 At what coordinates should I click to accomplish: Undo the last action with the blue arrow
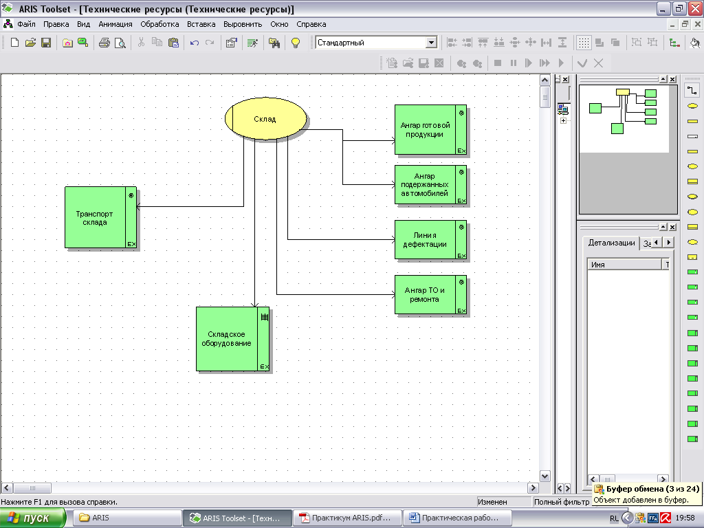click(x=195, y=43)
